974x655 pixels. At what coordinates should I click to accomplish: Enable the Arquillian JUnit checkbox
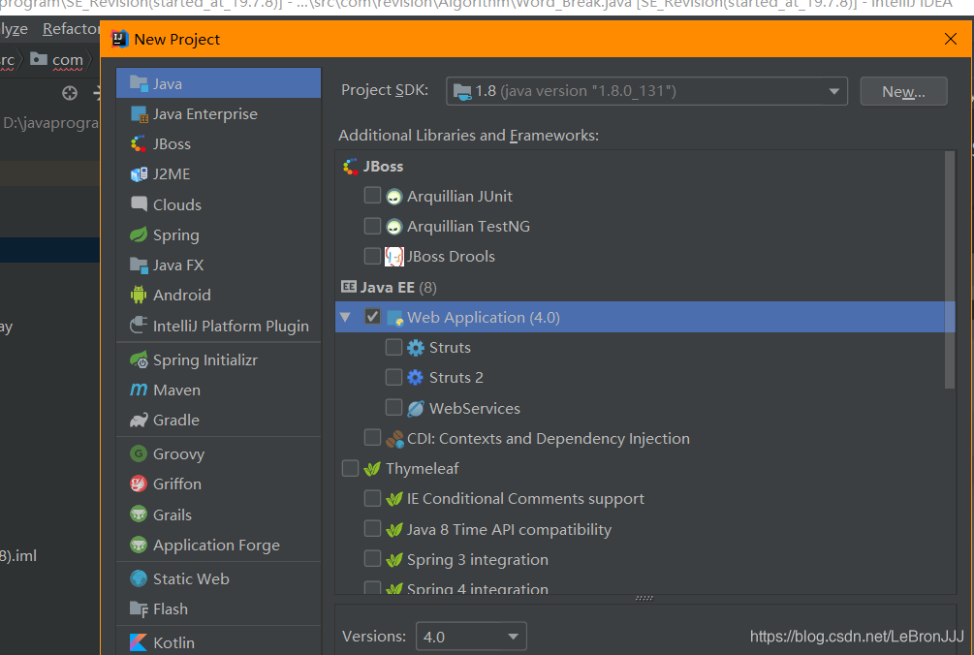pyautogui.click(x=372, y=196)
